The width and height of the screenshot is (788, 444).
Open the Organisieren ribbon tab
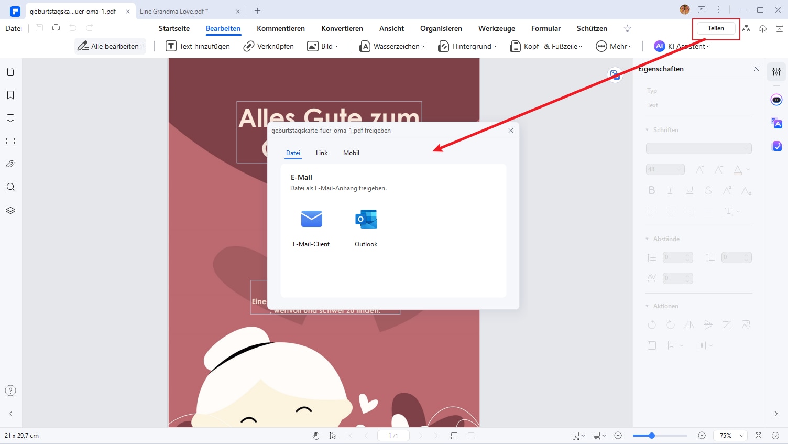pos(441,28)
